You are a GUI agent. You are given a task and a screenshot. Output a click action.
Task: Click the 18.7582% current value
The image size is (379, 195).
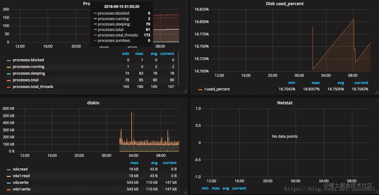(x=360, y=89)
